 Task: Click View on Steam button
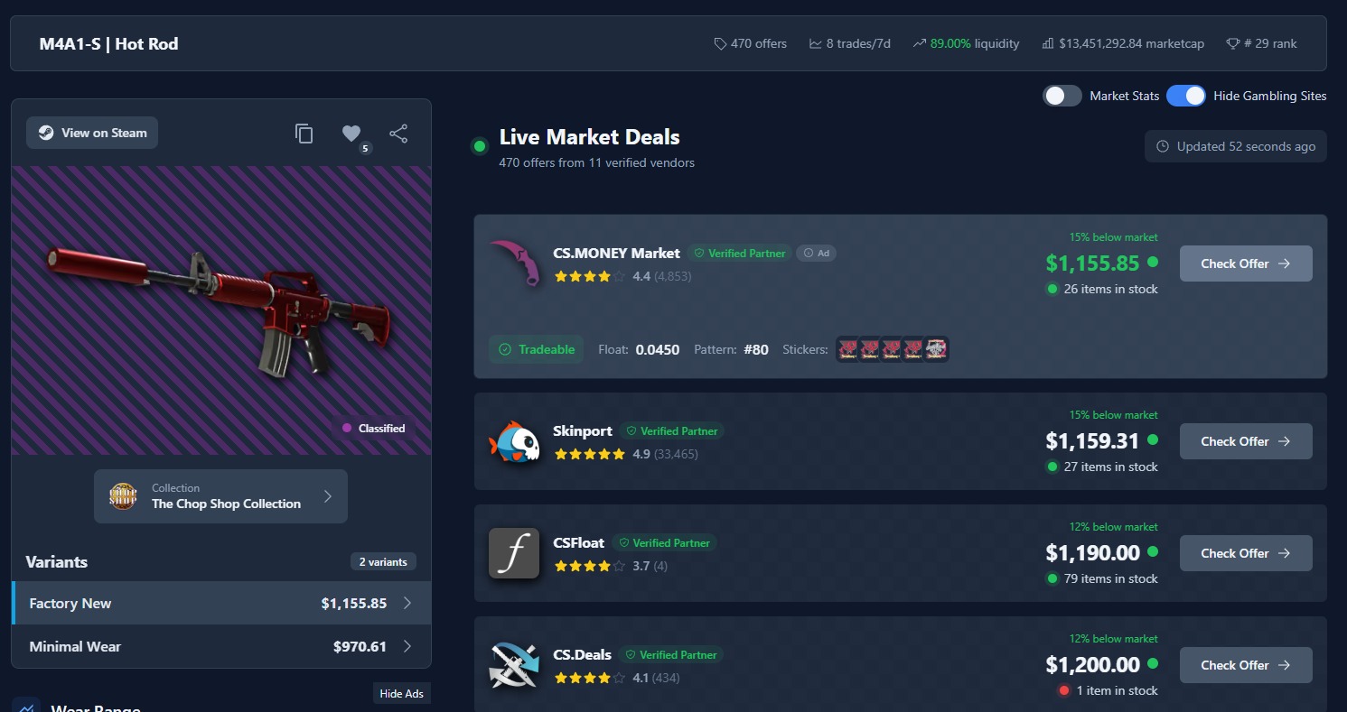pos(92,133)
